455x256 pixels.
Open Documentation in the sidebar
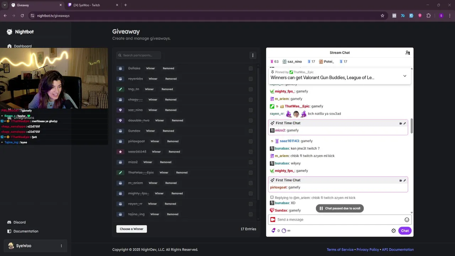pos(23,231)
